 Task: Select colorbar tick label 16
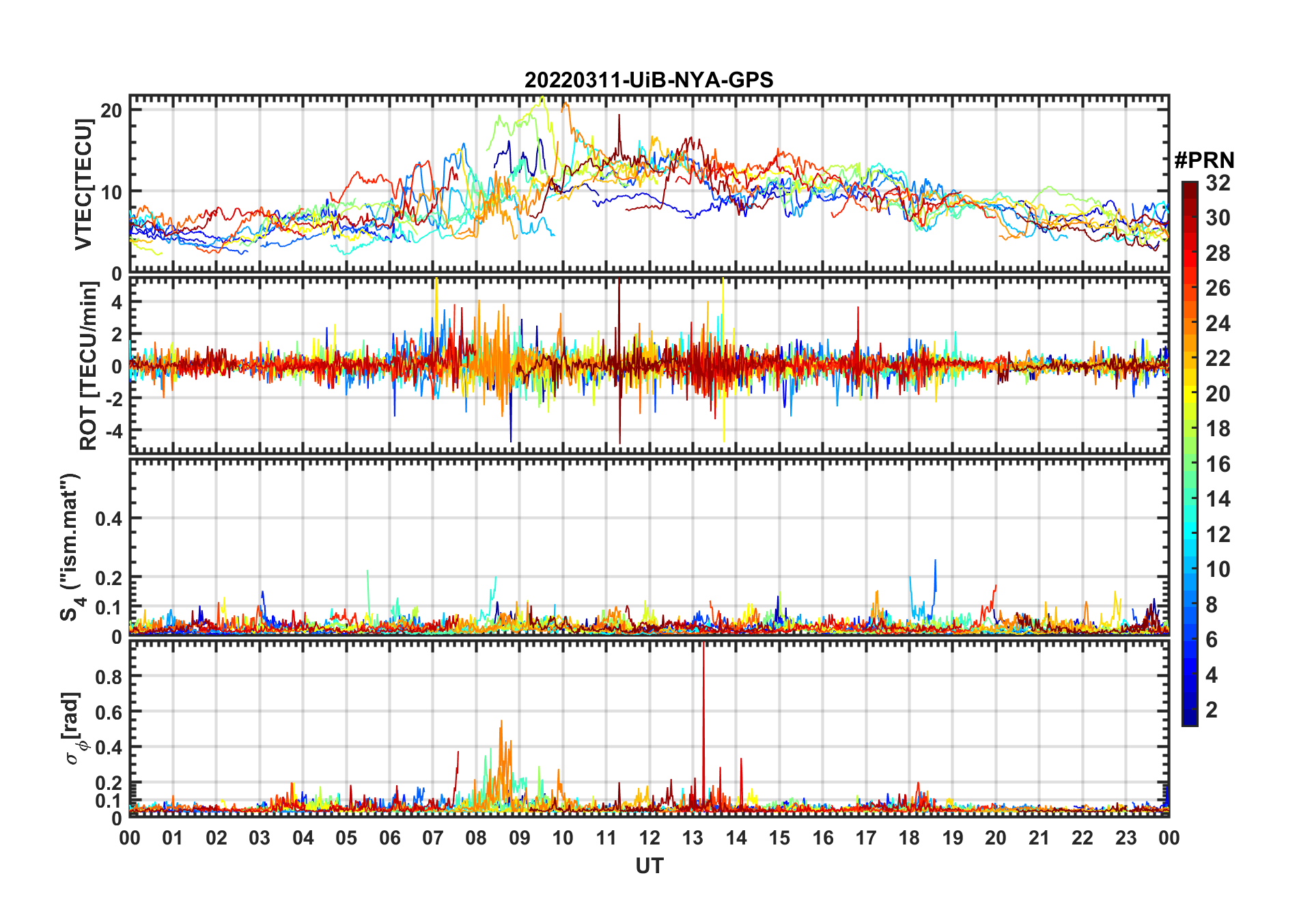tap(1218, 464)
